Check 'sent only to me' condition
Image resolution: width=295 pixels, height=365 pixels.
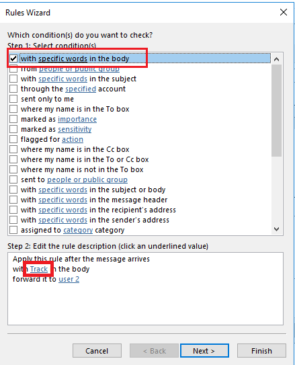(13, 99)
